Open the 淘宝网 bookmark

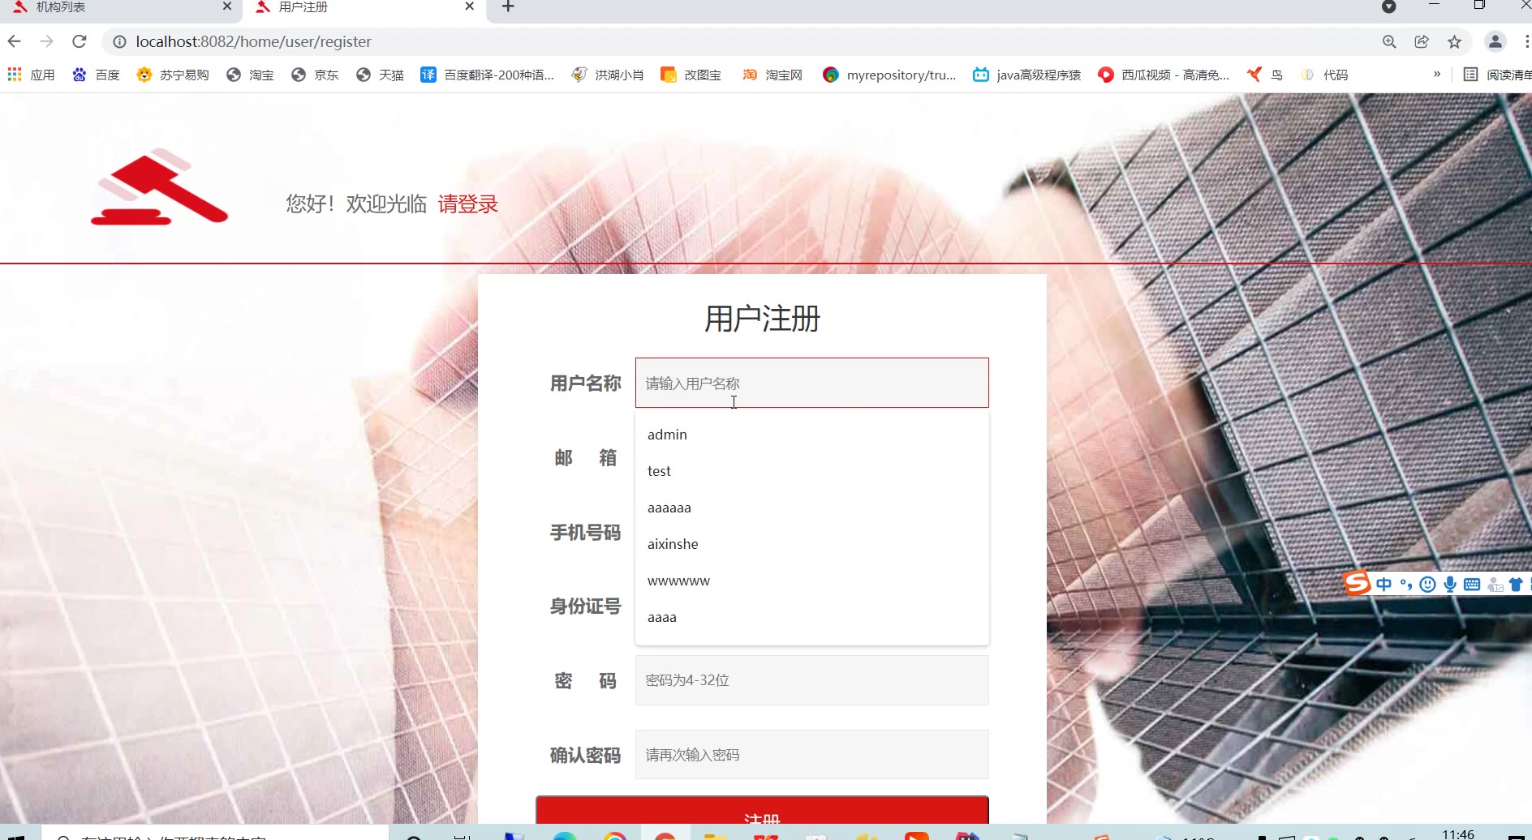click(772, 75)
